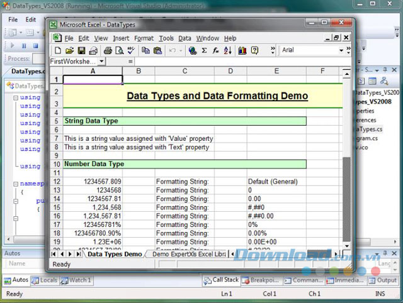Screen dimensions: 403x303
Task: Click the cell showing Default (General)
Action: click(x=276, y=182)
